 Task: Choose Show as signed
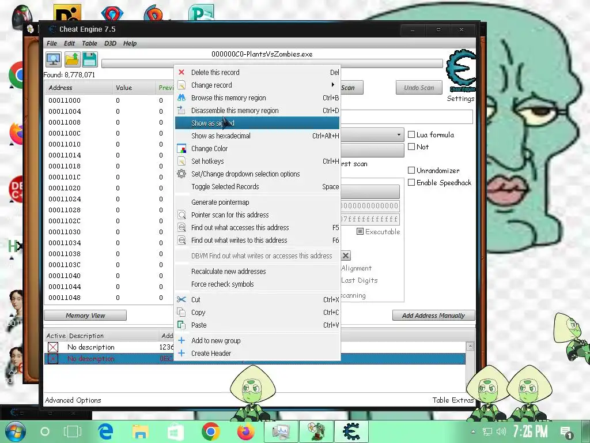point(258,123)
